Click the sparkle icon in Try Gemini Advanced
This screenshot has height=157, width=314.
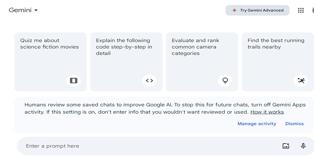point(234,11)
